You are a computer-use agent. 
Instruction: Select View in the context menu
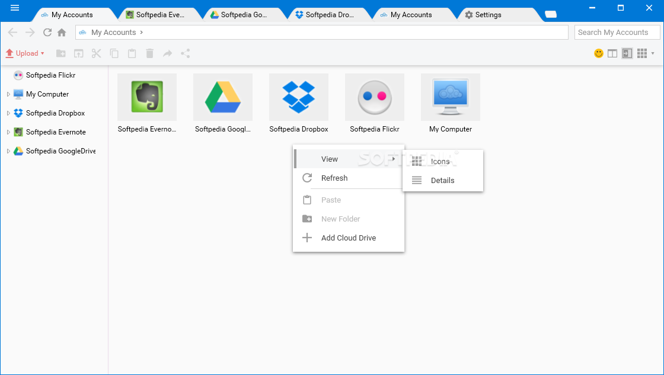point(349,159)
